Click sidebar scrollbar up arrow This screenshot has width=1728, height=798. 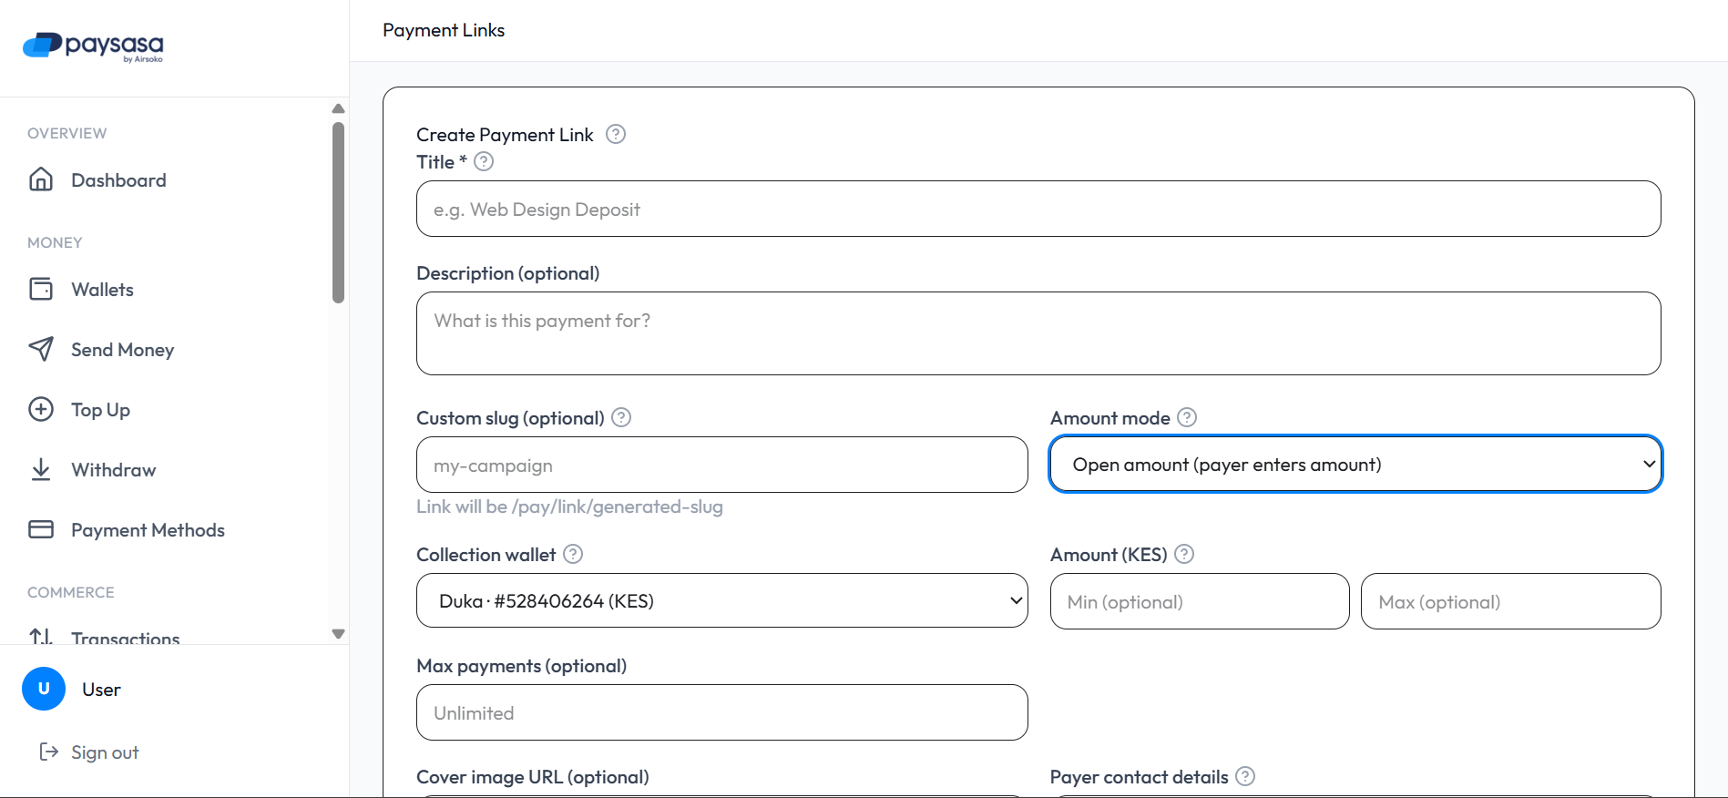(x=338, y=108)
